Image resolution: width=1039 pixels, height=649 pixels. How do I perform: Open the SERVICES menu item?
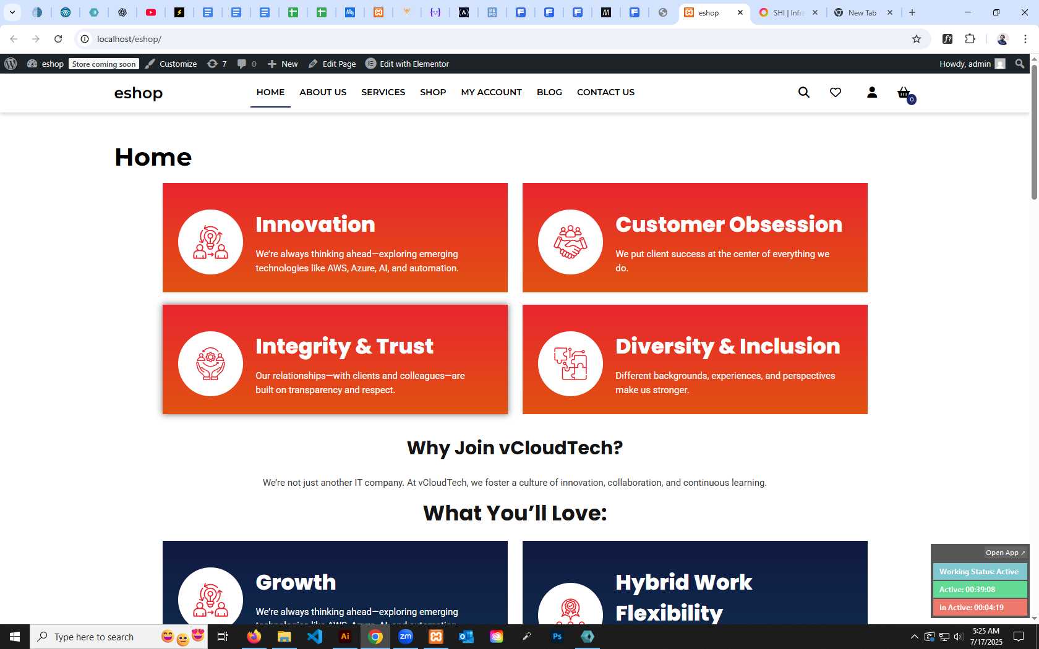tap(383, 92)
